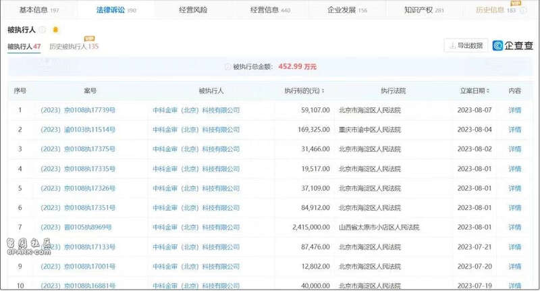Select court 山西省太原市小店区人民法院

click(x=379, y=228)
